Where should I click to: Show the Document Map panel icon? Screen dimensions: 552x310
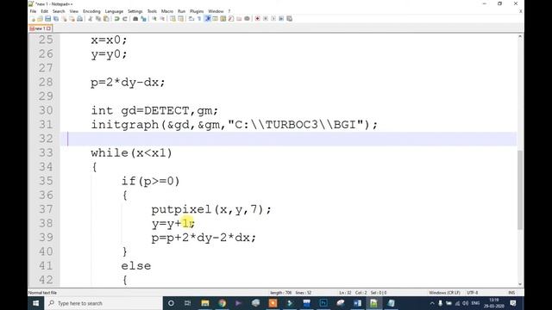(223, 19)
